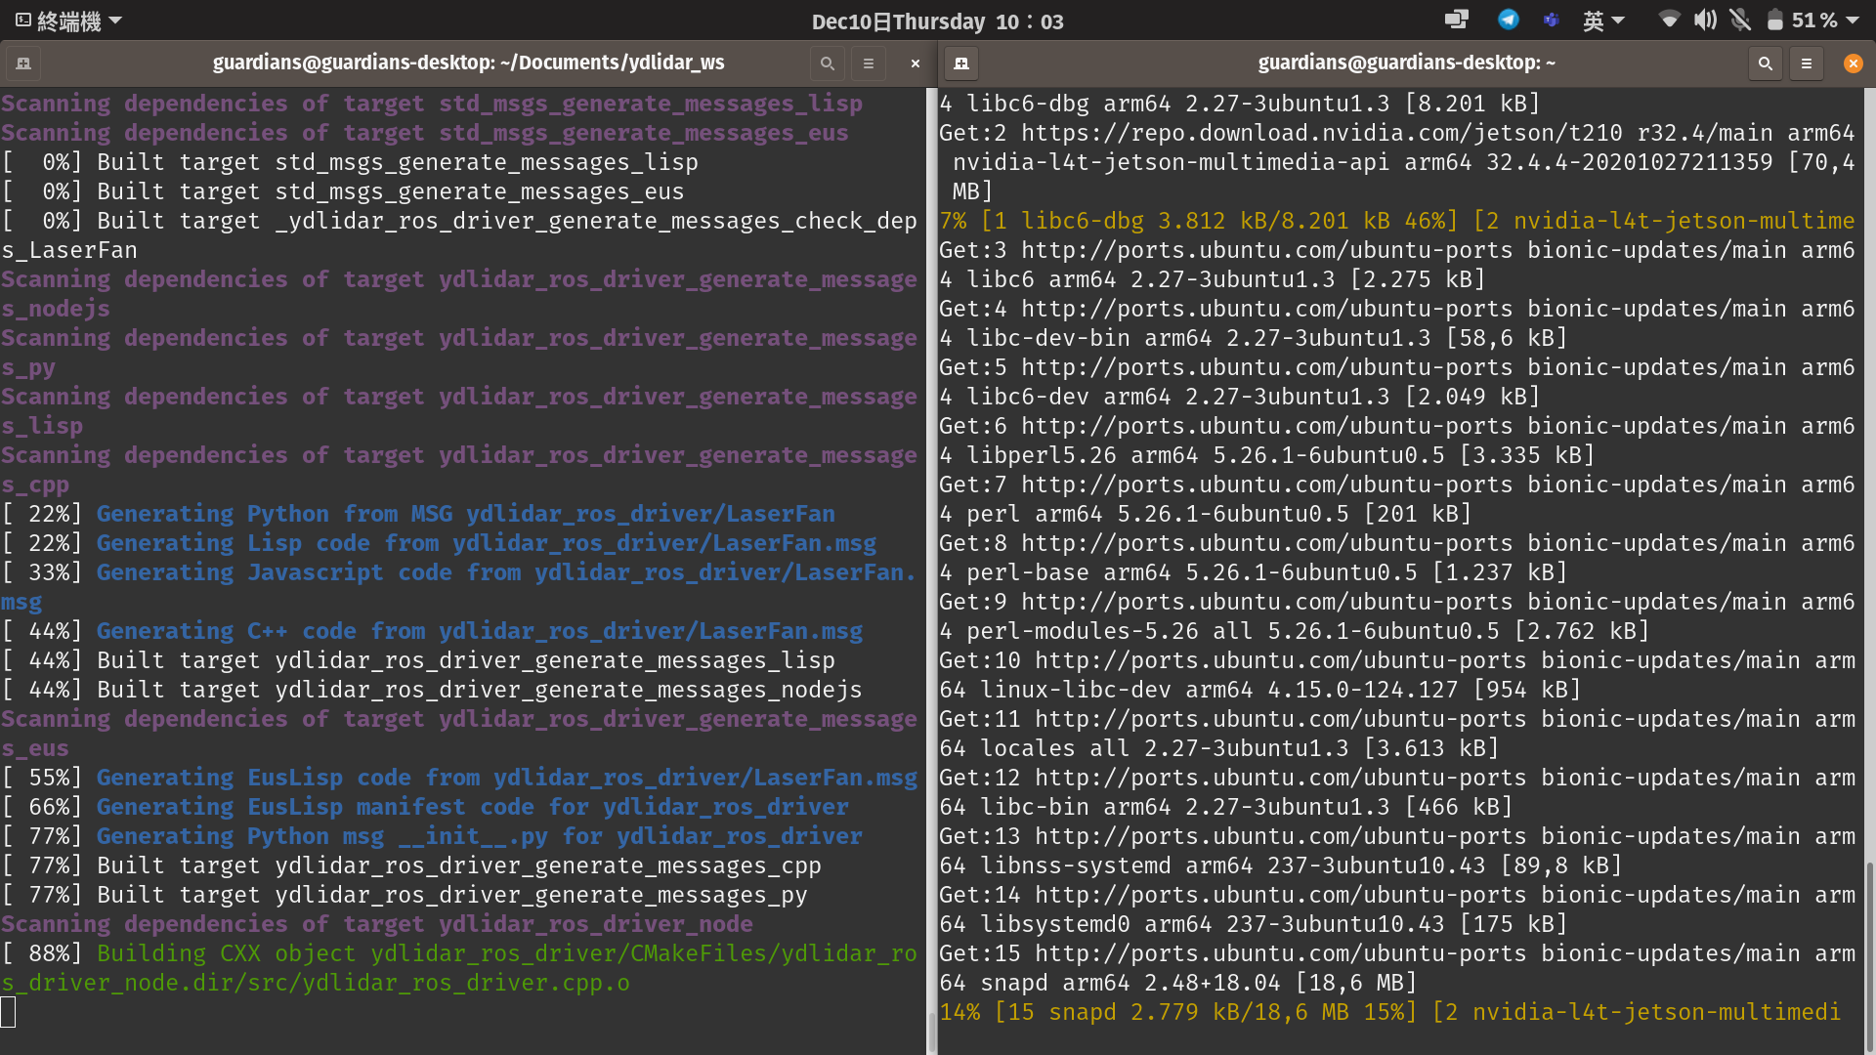The height and width of the screenshot is (1055, 1876).
Task: Click the "14% [15 snapd" progress line
Action: point(1389,1012)
